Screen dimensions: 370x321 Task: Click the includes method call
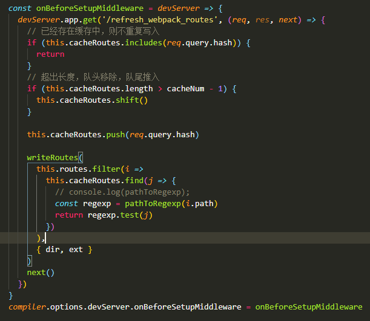(144, 43)
